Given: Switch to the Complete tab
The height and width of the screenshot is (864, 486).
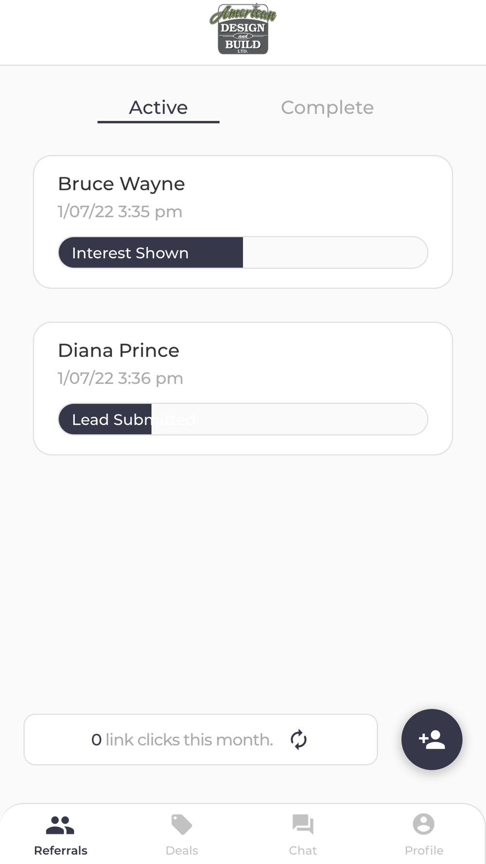Looking at the screenshot, I should pos(327,107).
